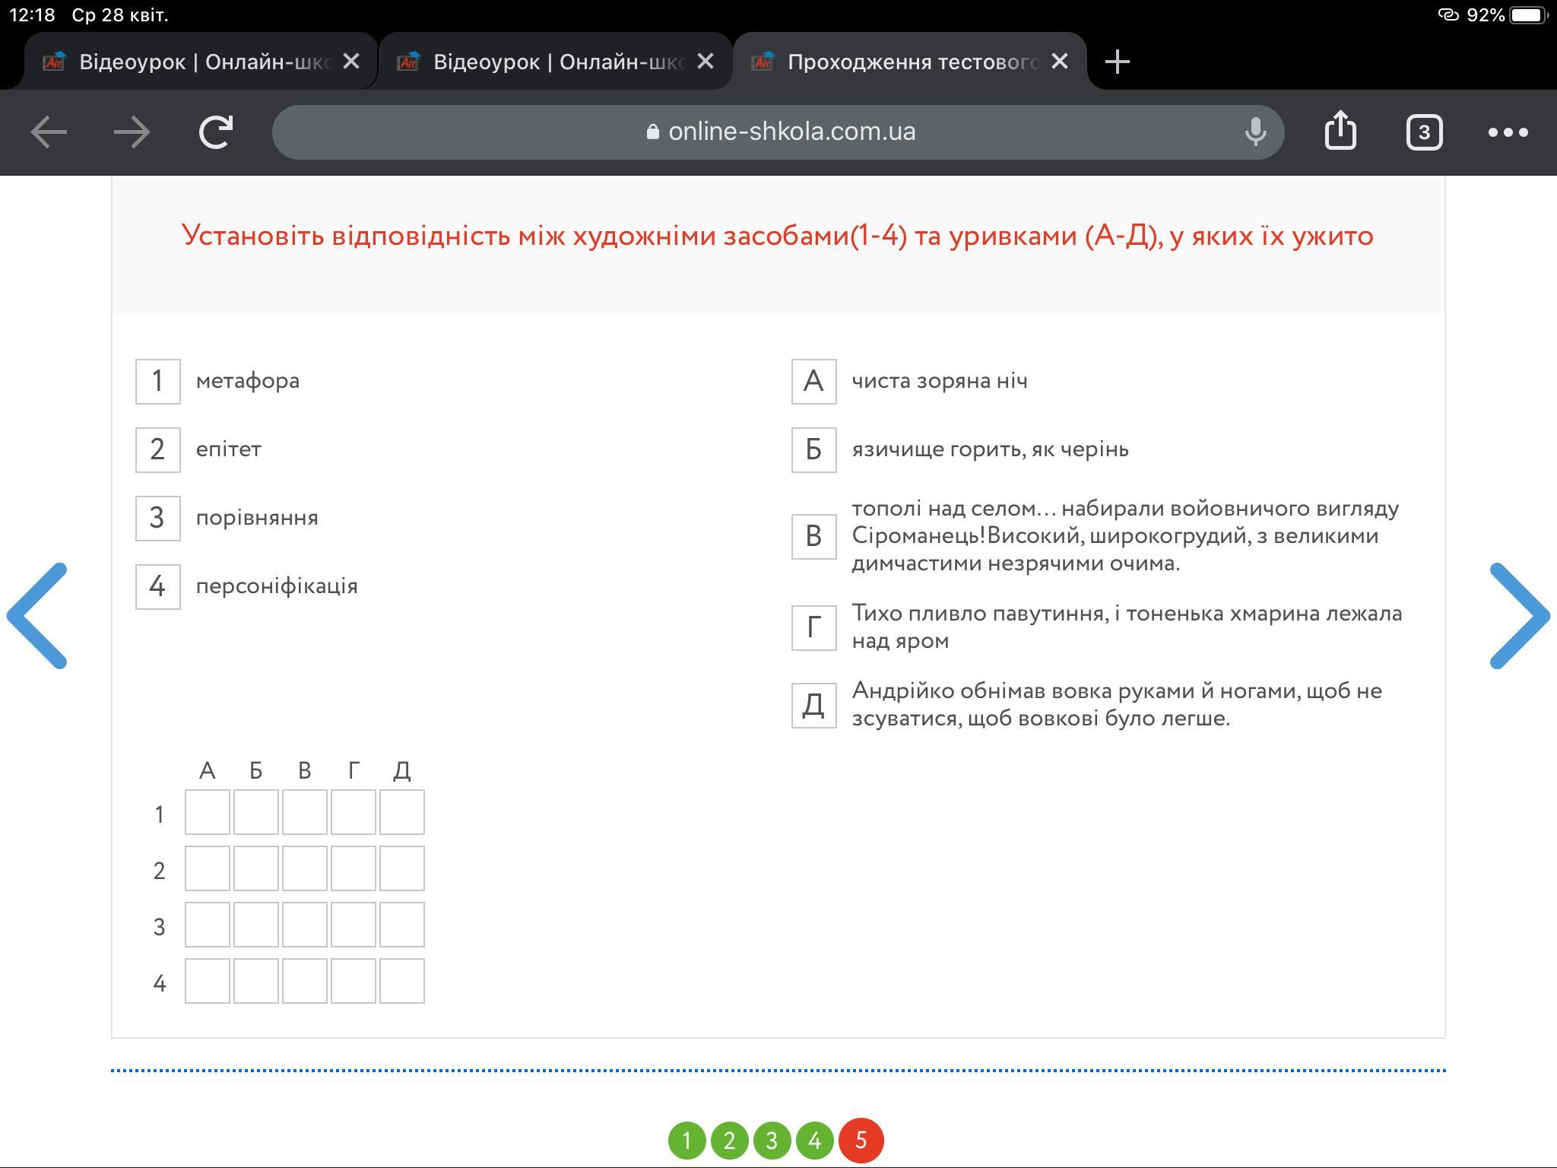Close the second Відеоурок tab

coord(706,62)
